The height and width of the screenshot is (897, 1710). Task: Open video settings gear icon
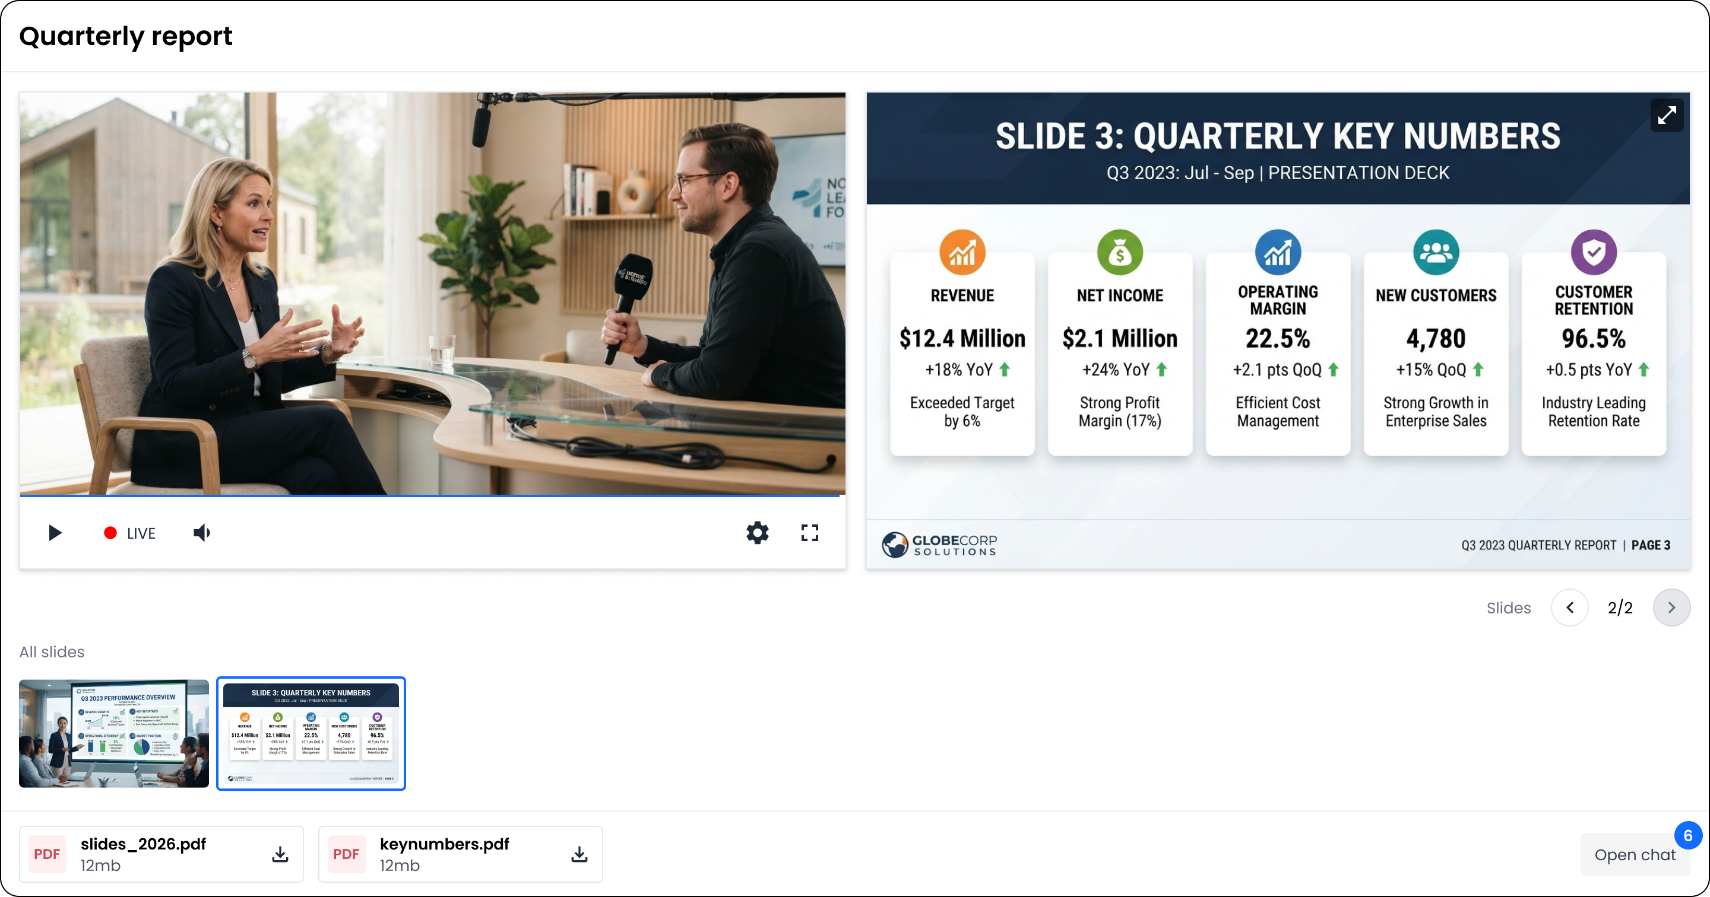758,533
